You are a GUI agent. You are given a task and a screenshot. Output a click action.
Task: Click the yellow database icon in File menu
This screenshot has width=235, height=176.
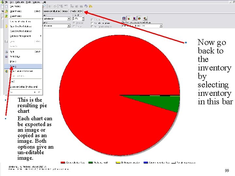pos(7,26)
